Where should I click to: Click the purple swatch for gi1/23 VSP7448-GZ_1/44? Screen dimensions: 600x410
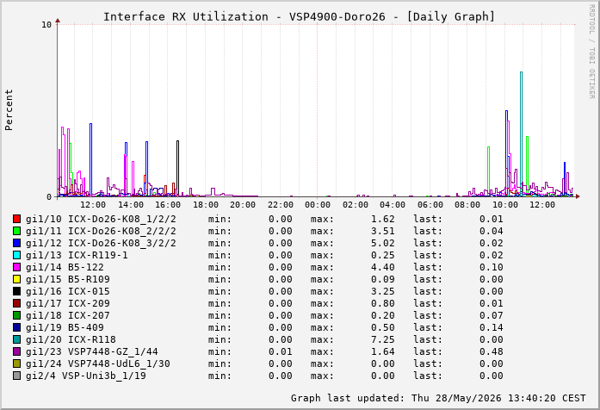(x=16, y=351)
